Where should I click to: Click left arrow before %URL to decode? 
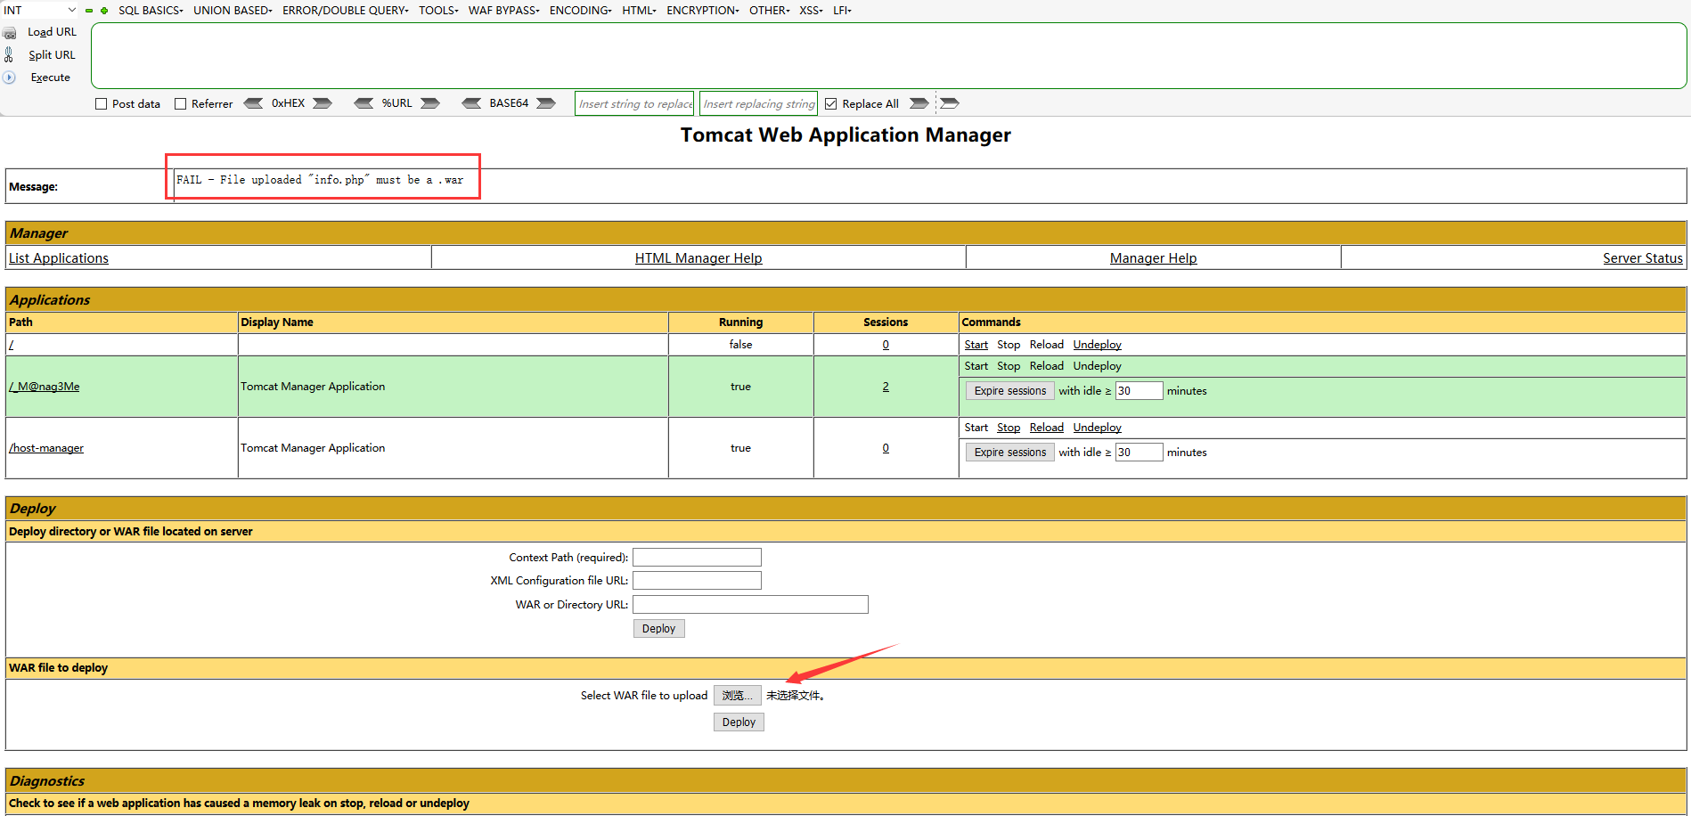tap(364, 103)
